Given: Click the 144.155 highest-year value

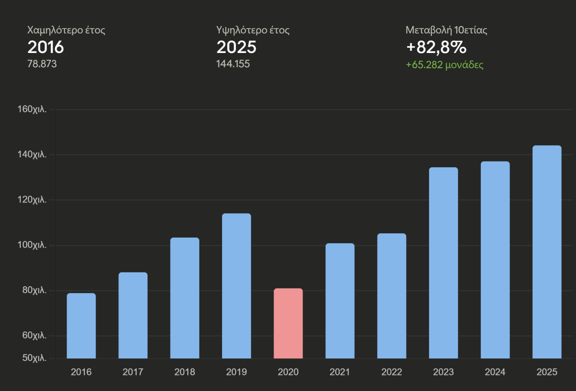Looking at the screenshot, I should pyautogui.click(x=233, y=64).
